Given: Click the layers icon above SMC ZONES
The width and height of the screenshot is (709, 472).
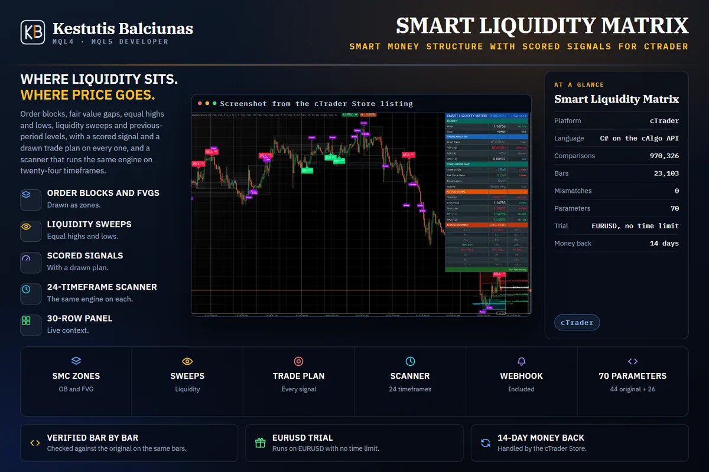Looking at the screenshot, I should pyautogui.click(x=76, y=361).
